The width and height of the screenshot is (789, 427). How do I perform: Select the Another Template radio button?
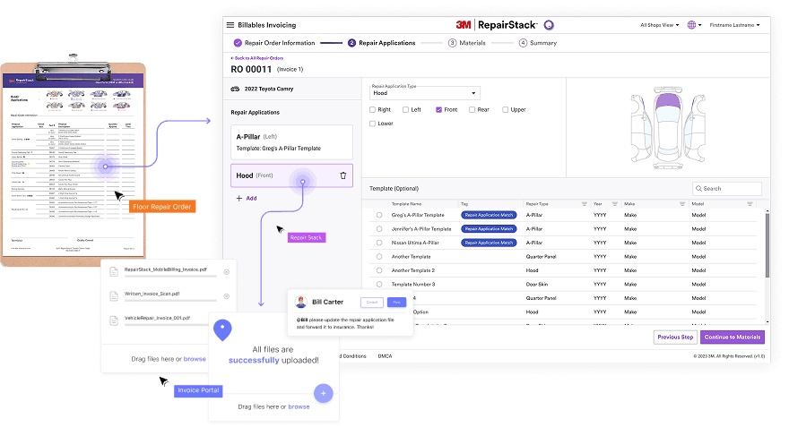coord(379,257)
